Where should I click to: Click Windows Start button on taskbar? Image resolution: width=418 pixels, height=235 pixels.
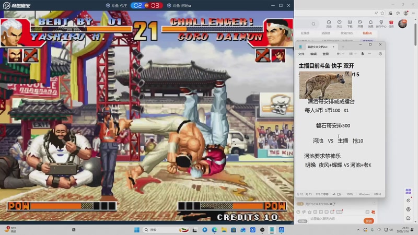tap(137, 230)
